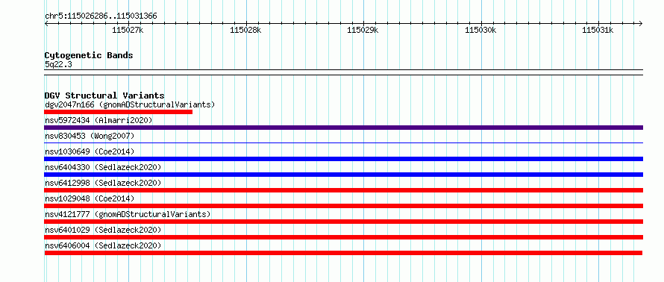This screenshot has width=664, height=282.
Task: Click the red nsv6401029 variant bar
Action: coord(343,237)
